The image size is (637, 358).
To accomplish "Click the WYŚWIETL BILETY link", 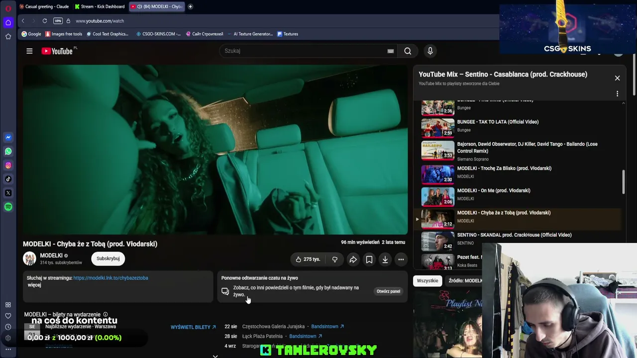I will 193,327.
